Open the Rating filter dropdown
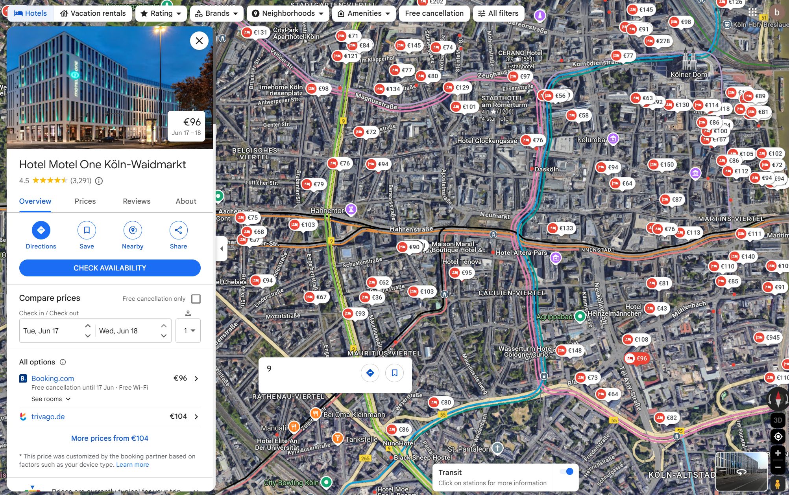The width and height of the screenshot is (789, 495). point(161,13)
